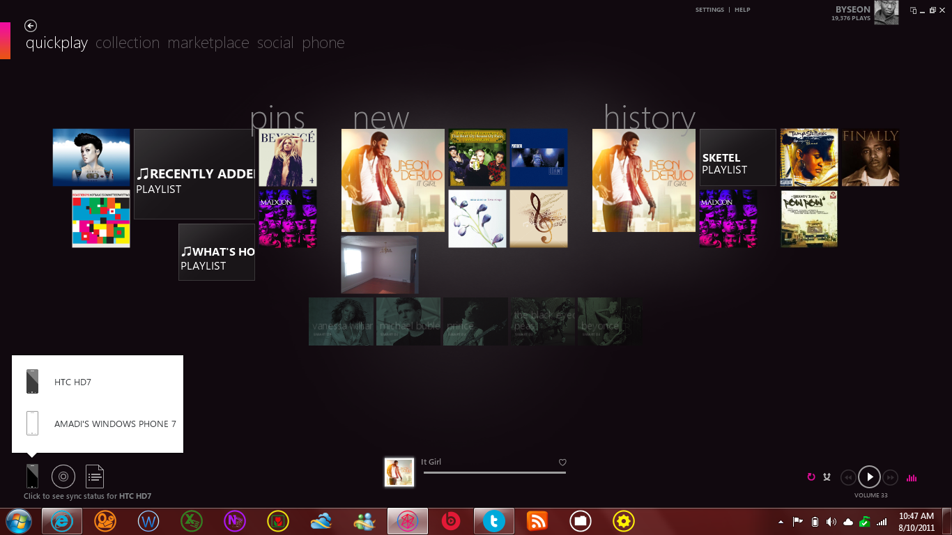Skip to previous track

click(848, 477)
